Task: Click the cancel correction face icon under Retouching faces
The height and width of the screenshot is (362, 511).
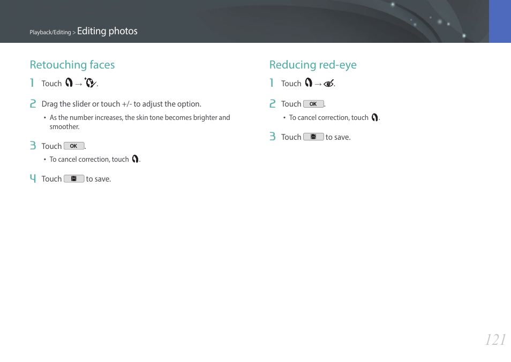Action: pos(135,159)
